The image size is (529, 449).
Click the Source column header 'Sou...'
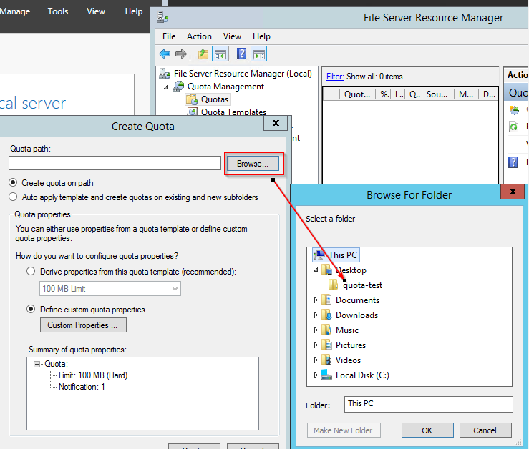point(439,94)
